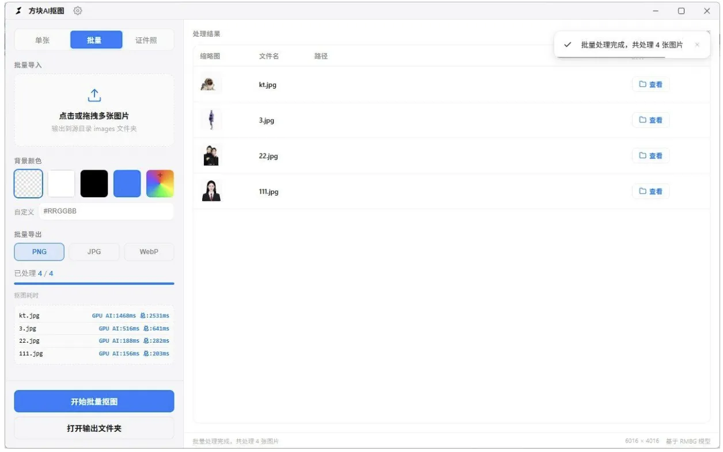This screenshot has width=723, height=452.
Task: Maximize the 方块AI抠图 window
Action: (x=681, y=11)
